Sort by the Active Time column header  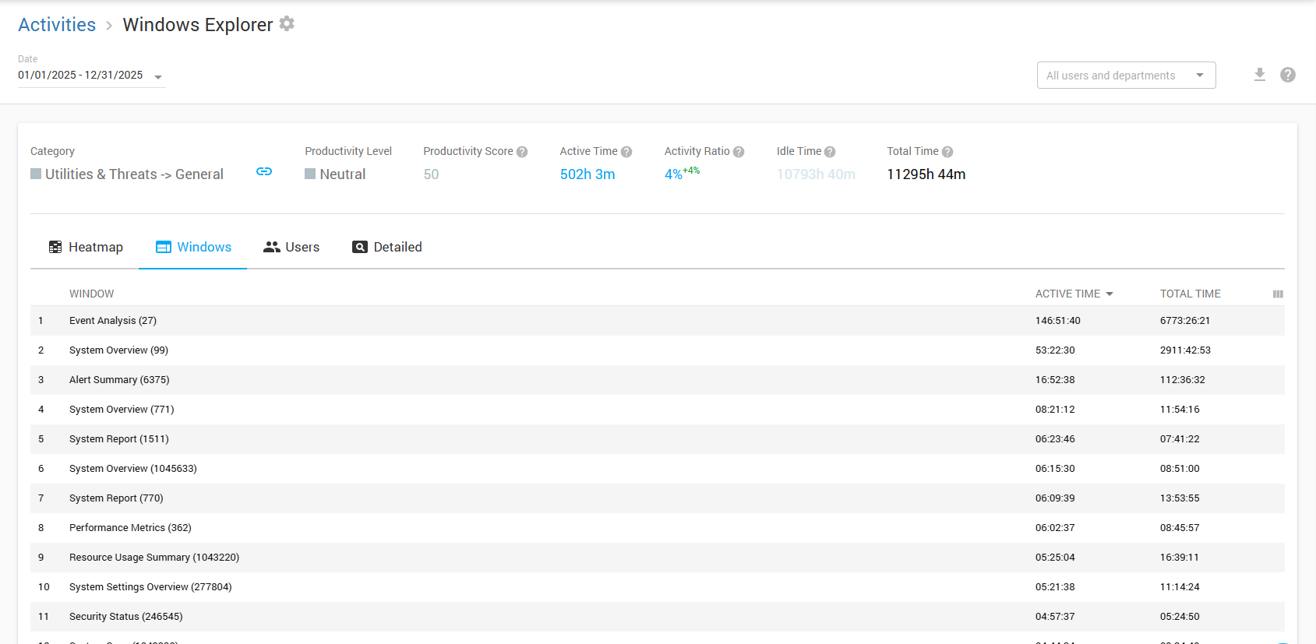click(1067, 294)
